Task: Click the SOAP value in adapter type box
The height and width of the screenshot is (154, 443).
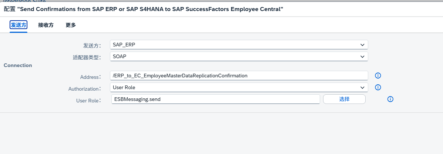Action: coord(120,56)
